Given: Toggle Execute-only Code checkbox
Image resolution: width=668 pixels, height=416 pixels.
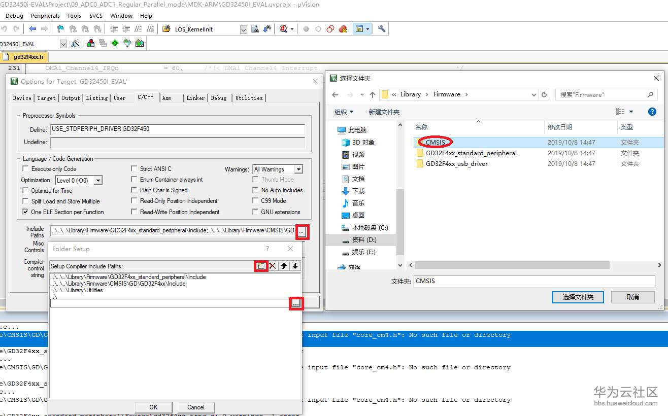Looking at the screenshot, I should [x=26, y=169].
